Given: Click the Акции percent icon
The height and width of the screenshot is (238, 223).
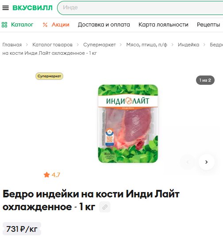Looking at the screenshot, I should point(45,25).
